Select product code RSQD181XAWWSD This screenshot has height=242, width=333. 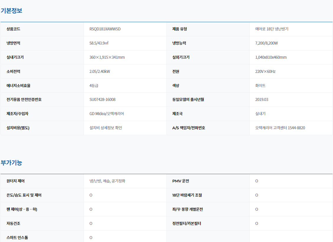click(105, 29)
